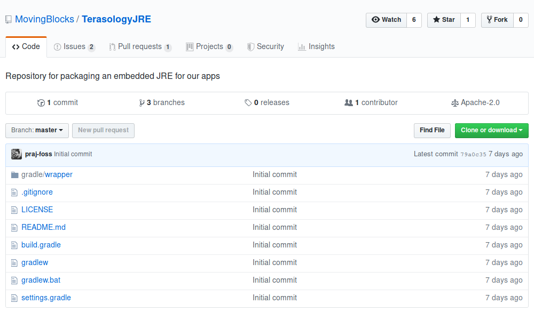Screen dimensions: 534x312
Task: Open the gradlew file
Action: pos(35,262)
